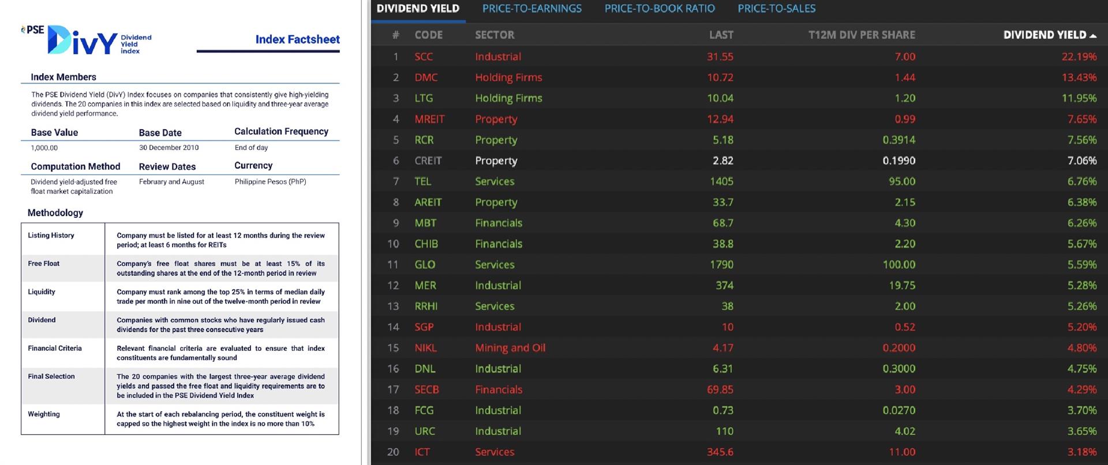The width and height of the screenshot is (1108, 465).
Task: Click SECB last price 69.85
Action: click(x=720, y=390)
